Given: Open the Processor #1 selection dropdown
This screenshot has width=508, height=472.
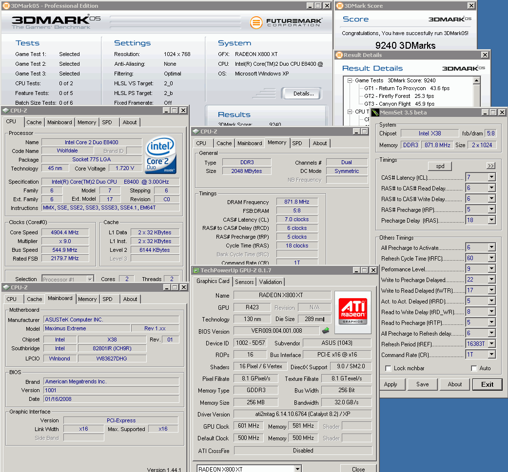Looking at the screenshot, I should (x=90, y=279).
